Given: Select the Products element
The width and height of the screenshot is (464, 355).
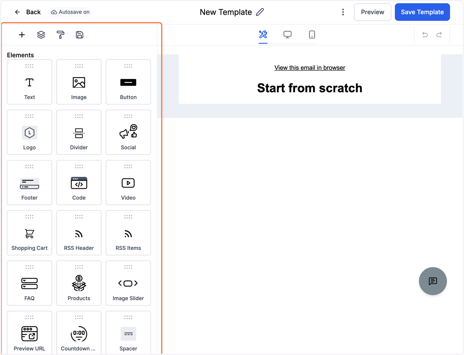Looking at the screenshot, I should pyautogui.click(x=79, y=283).
